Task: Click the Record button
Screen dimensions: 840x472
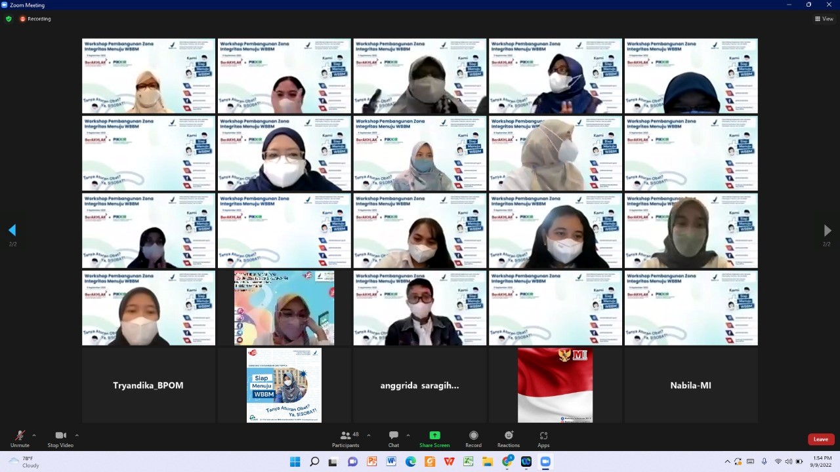Action: click(x=473, y=438)
